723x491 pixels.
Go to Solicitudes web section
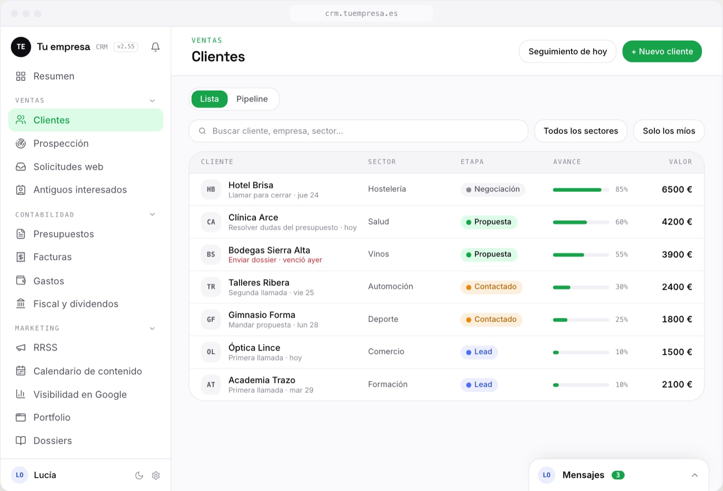pyautogui.click(x=86, y=167)
